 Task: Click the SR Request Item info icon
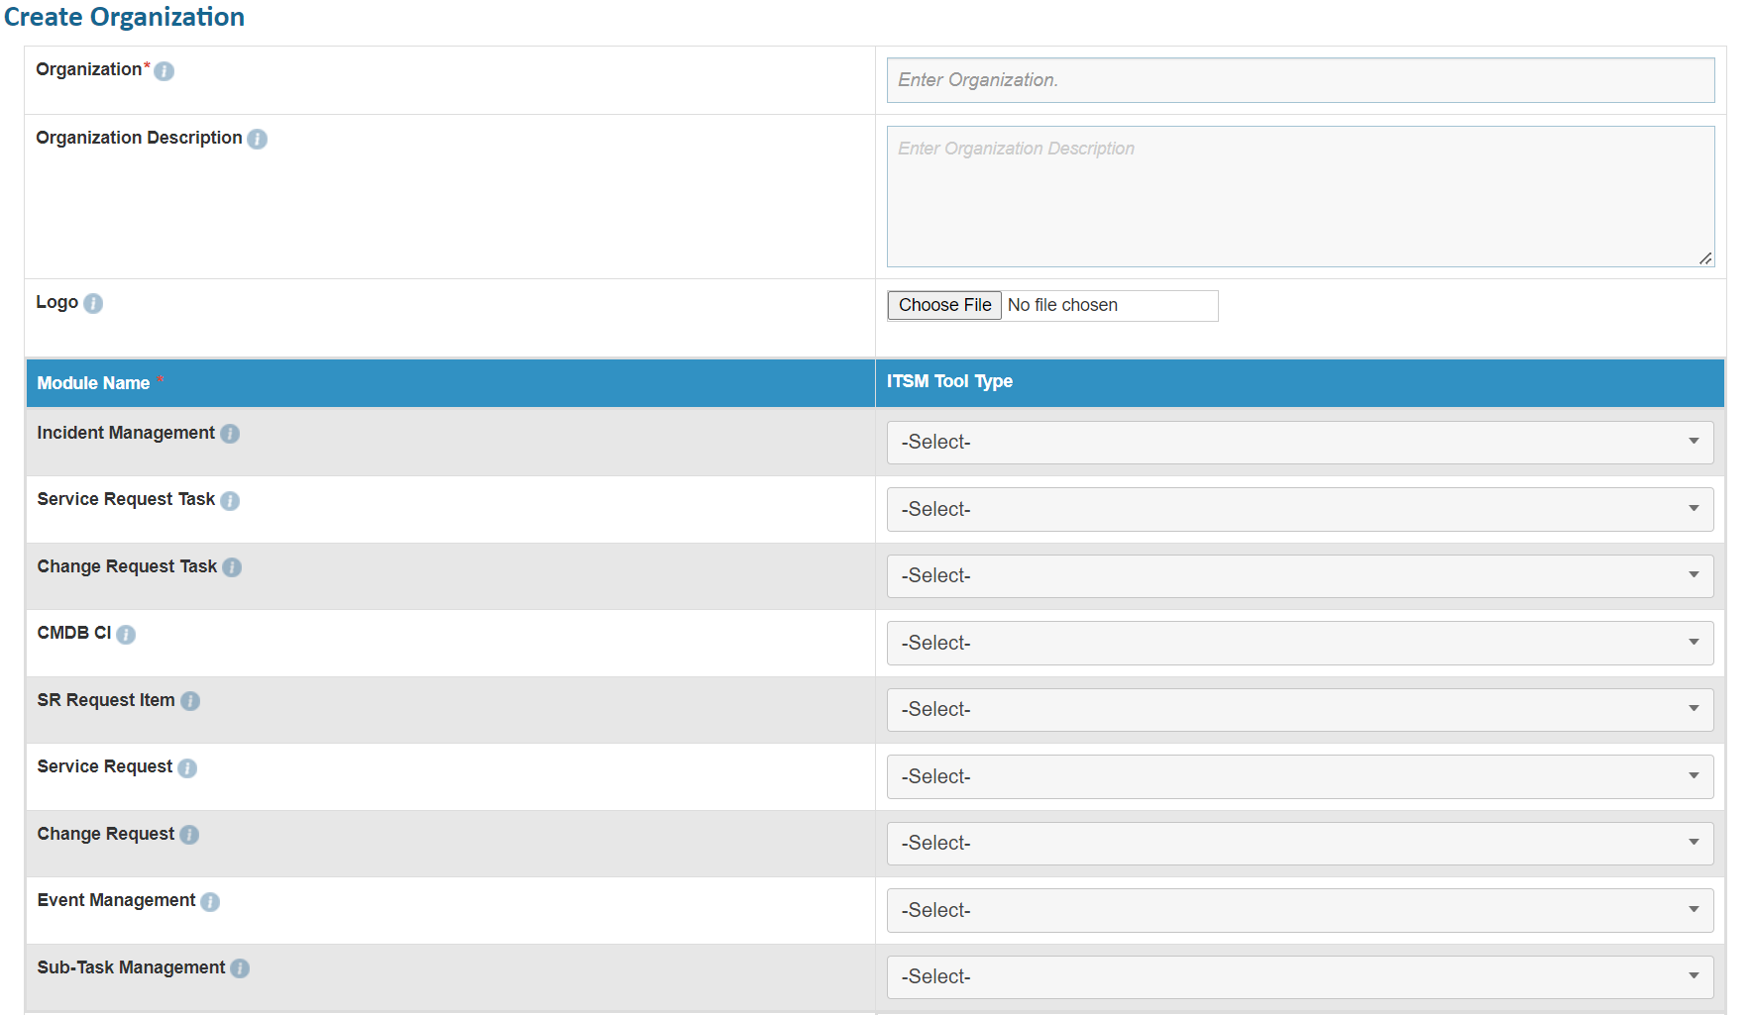click(x=190, y=701)
